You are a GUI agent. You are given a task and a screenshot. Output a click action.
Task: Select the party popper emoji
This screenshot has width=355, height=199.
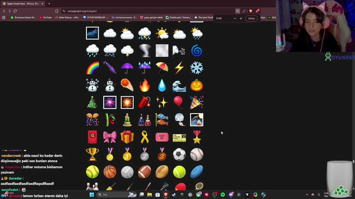[x=197, y=102]
